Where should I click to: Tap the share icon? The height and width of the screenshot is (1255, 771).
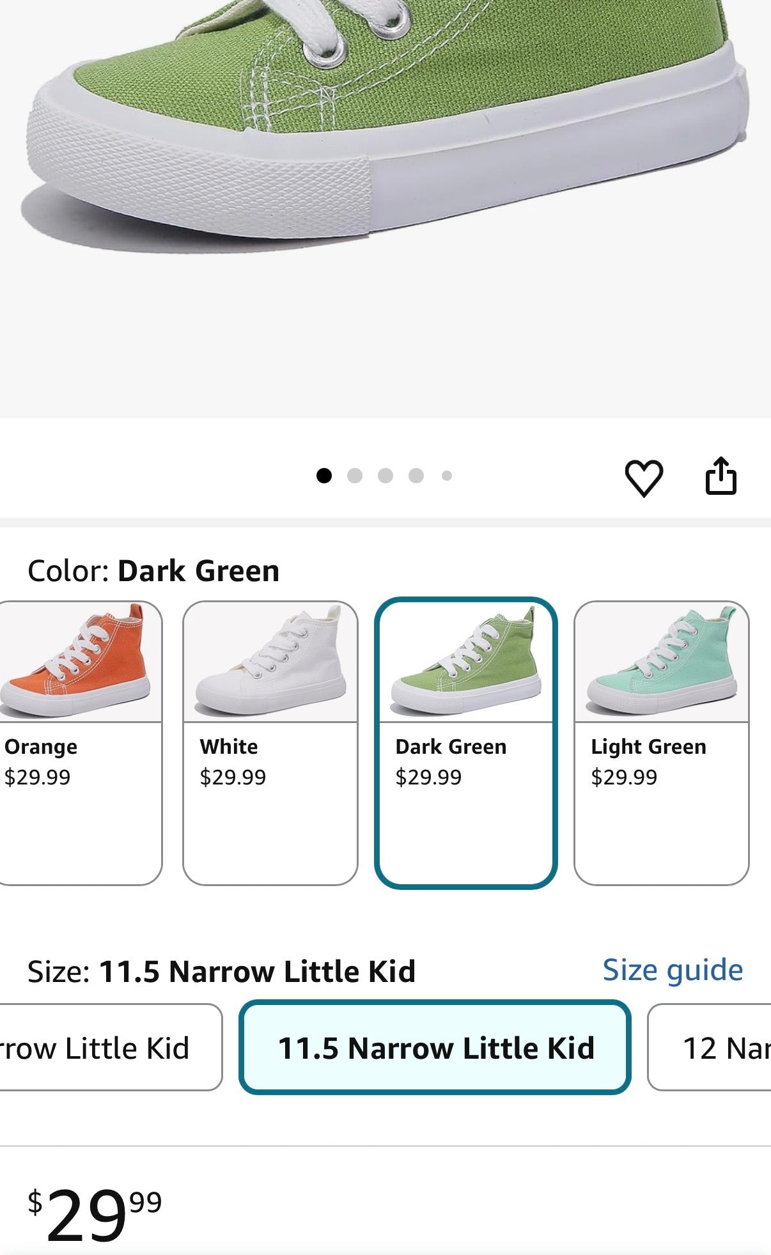(720, 476)
